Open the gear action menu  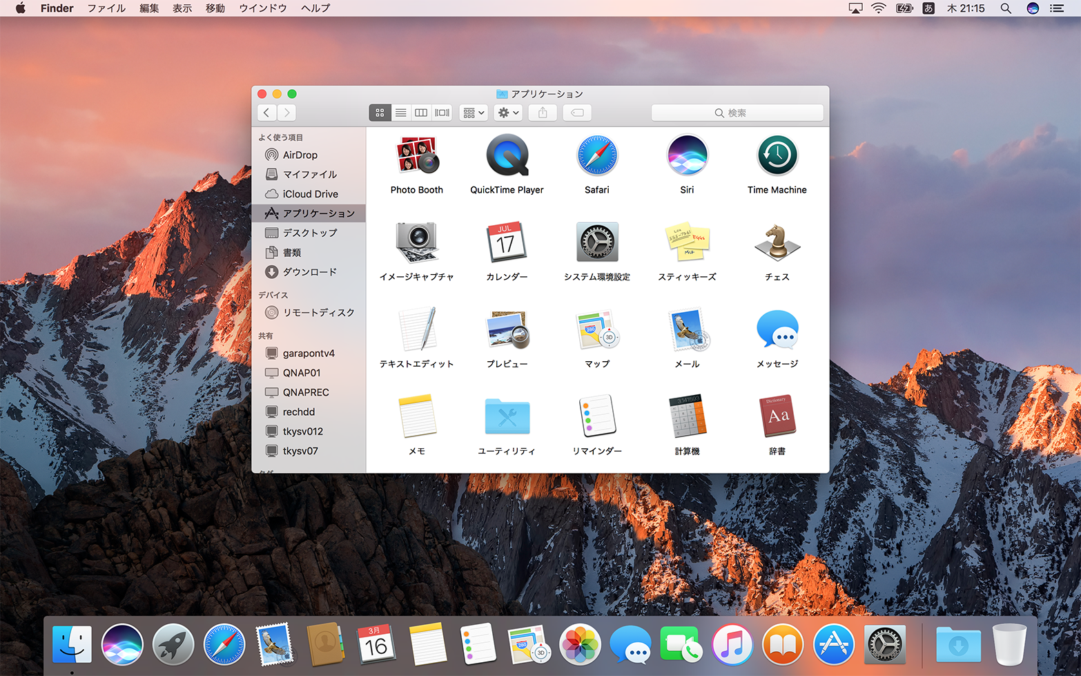pos(508,113)
